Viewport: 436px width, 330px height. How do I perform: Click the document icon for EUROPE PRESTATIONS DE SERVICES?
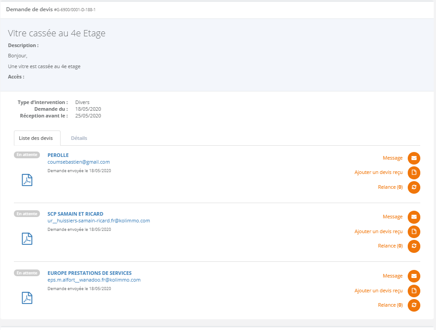pyautogui.click(x=414, y=291)
